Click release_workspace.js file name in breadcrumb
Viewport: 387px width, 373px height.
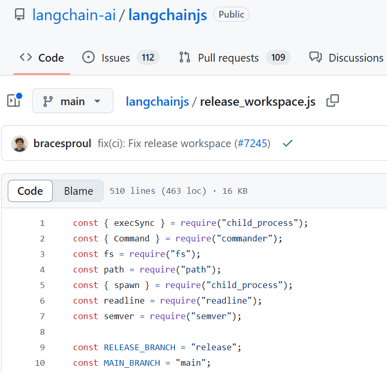pos(258,102)
